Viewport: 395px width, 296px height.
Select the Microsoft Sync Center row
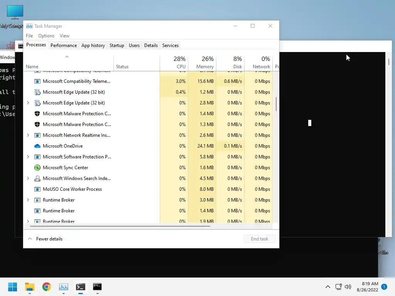[148, 168]
